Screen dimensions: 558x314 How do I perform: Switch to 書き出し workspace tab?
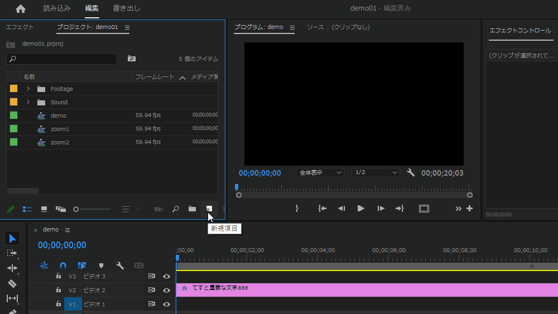tap(126, 8)
